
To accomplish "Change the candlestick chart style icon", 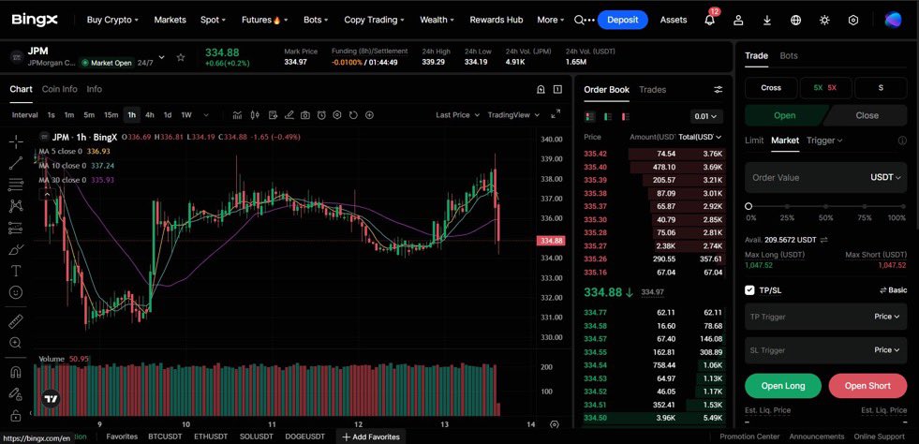I will point(255,115).
